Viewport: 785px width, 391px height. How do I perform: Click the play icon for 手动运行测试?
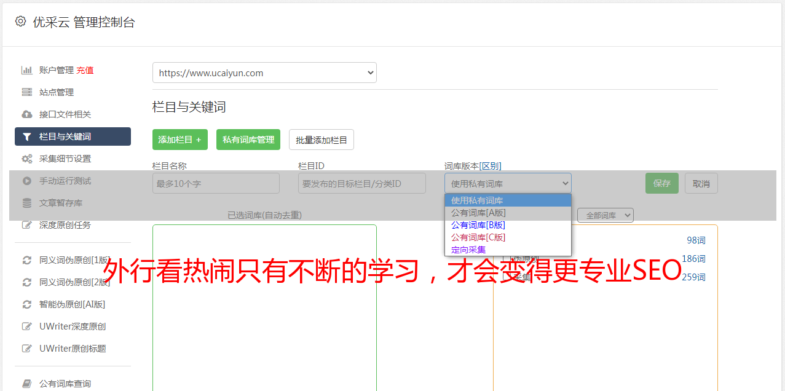pyautogui.click(x=26, y=181)
